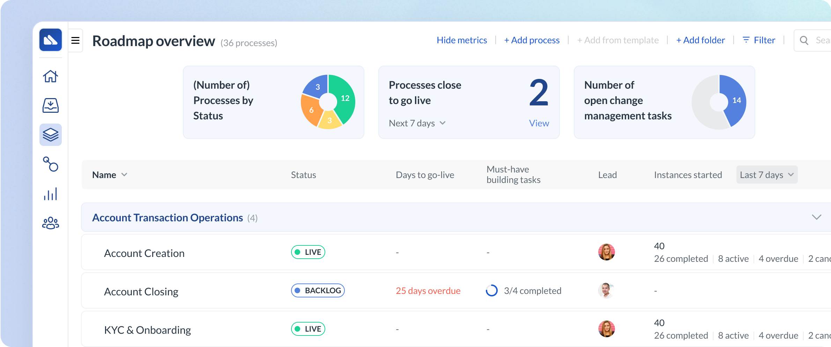This screenshot has height=347, width=831.
Task: Focus the search input field
Action: click(x=813, y=40)
